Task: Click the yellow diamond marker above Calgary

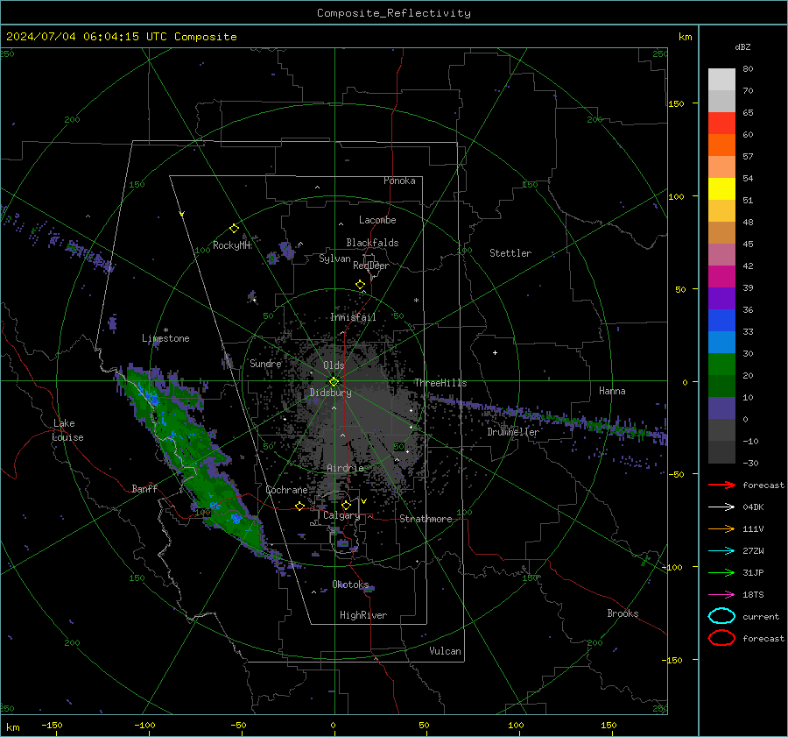Action: click(x=346, y=505)
